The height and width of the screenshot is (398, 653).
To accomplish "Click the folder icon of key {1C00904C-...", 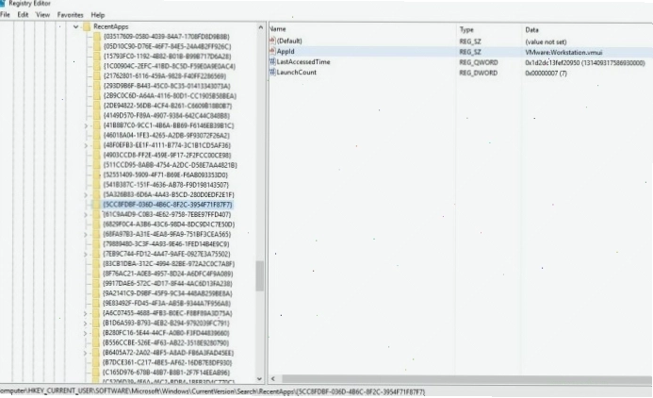I will 97,66.
